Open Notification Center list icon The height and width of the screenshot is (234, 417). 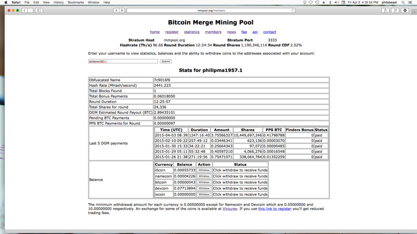tap(410, 2)
